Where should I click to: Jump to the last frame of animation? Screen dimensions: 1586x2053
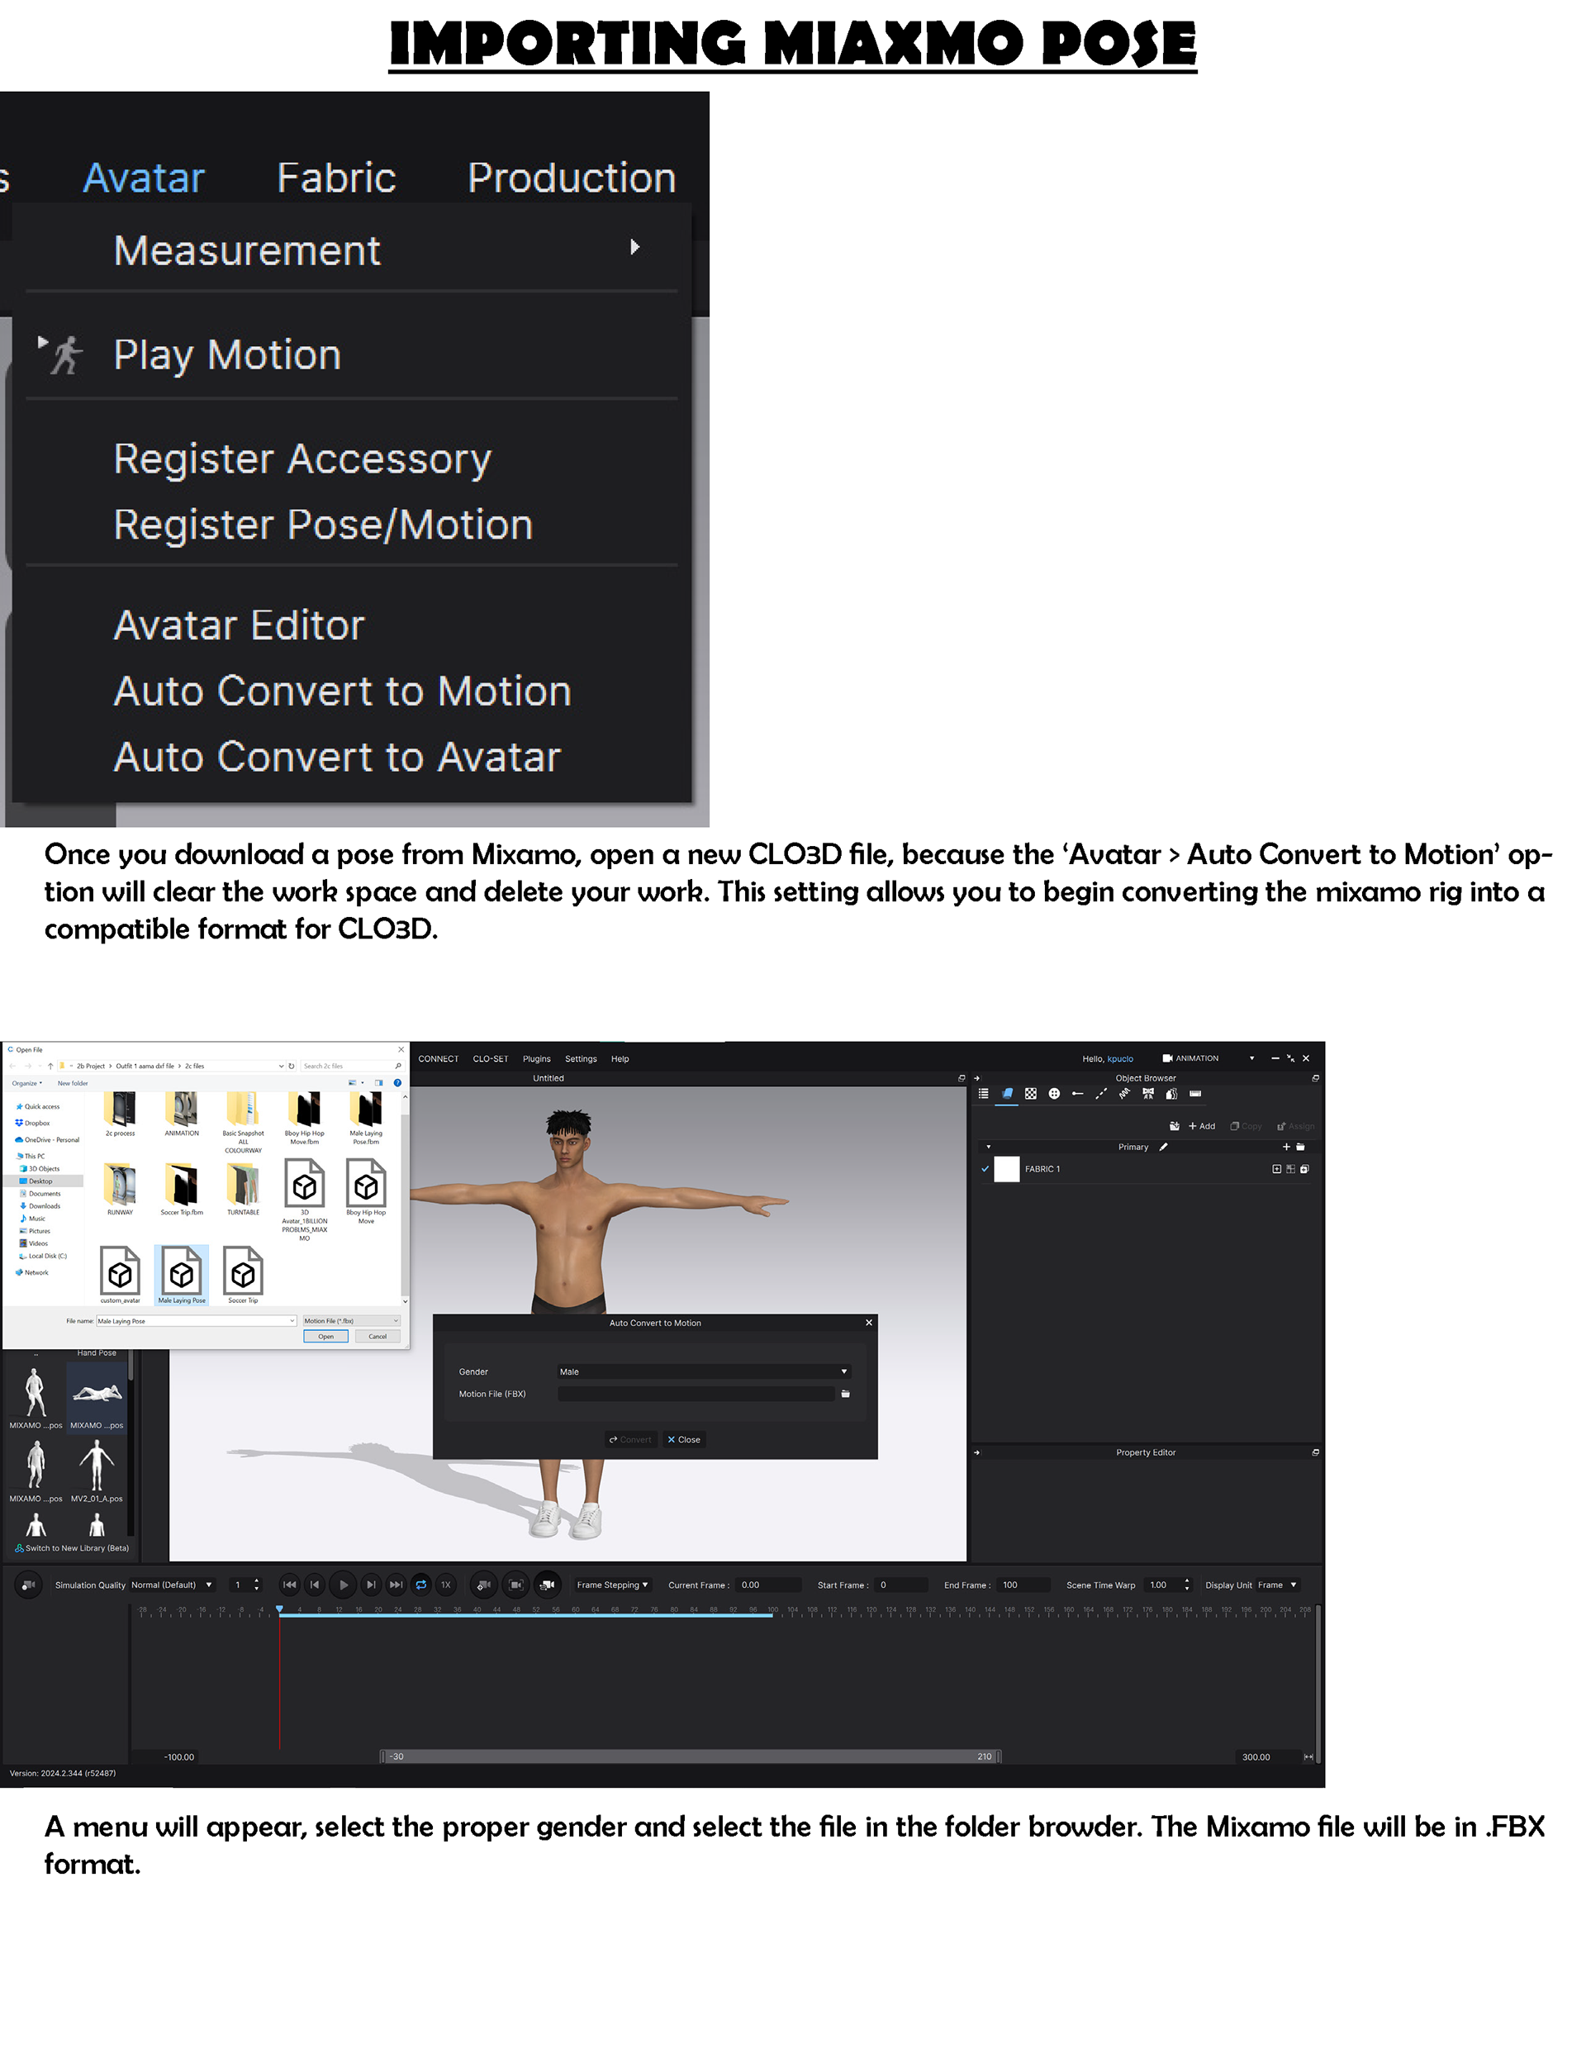coord(396,1585)
